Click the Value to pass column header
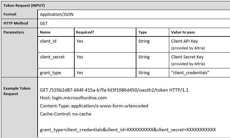 point(183,32)
